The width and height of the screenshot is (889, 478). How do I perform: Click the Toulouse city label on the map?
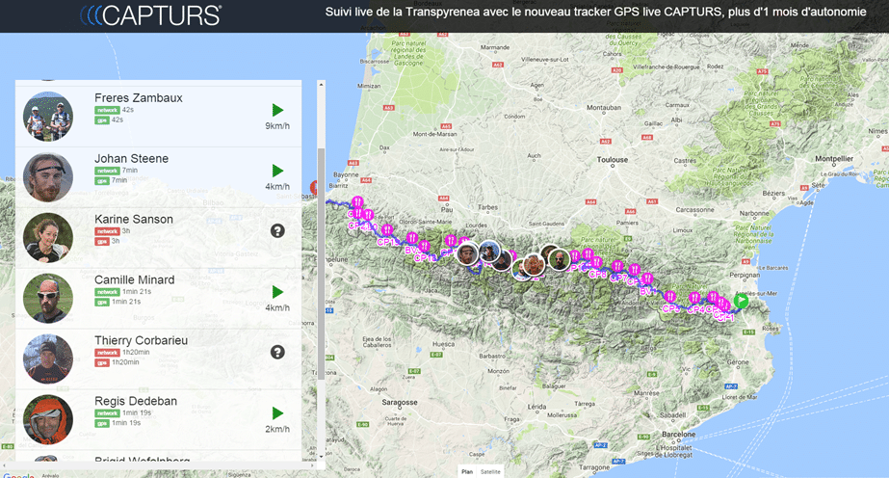tap(613, 160)
